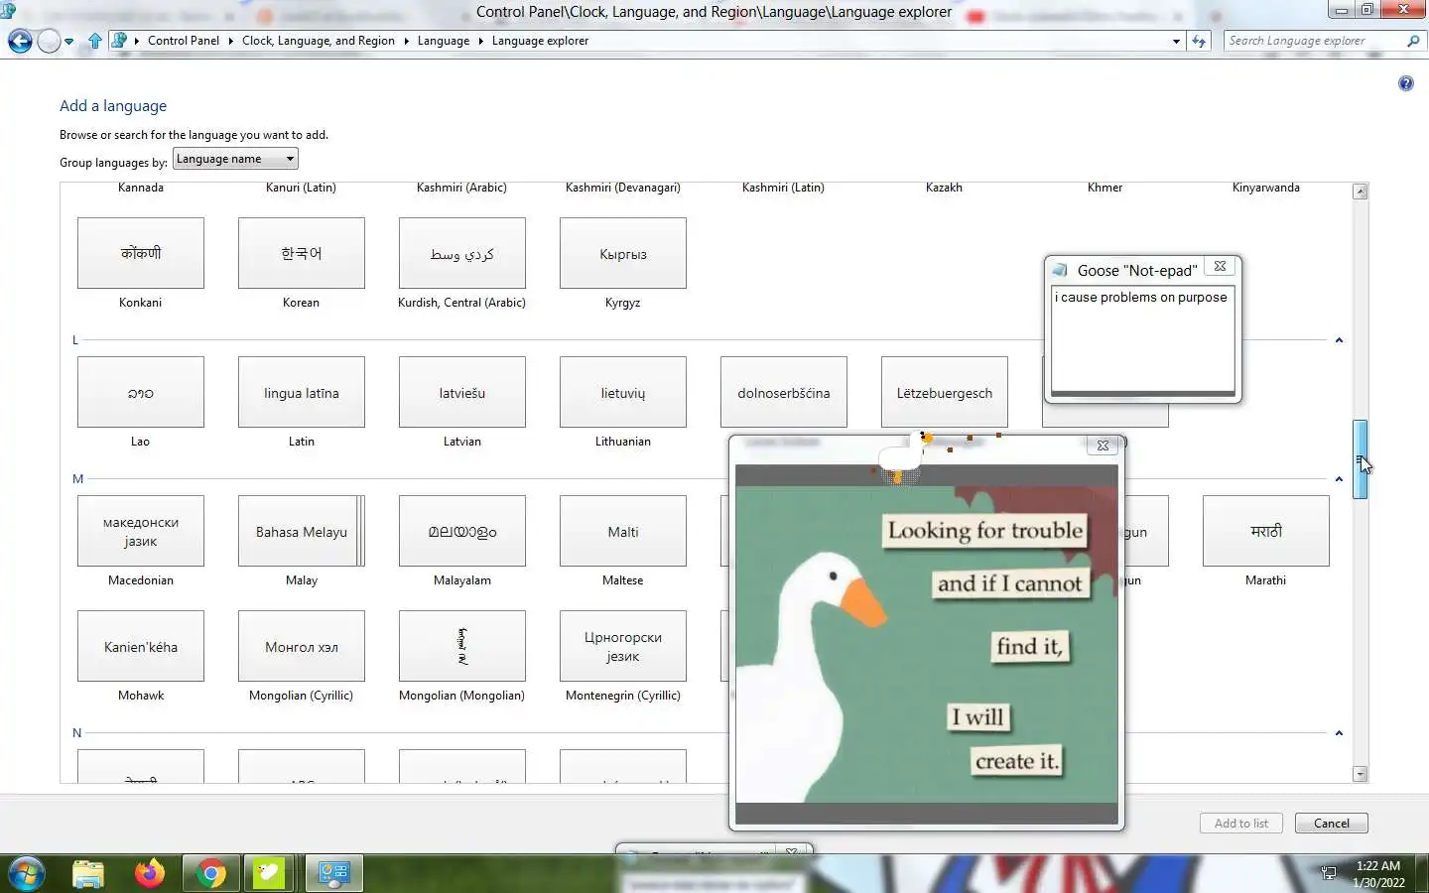The height and width of the screenshot is (893, 1429).
Task: Select the Kanien'kéha Mohawk tile
Action: [x=141, y=646]
